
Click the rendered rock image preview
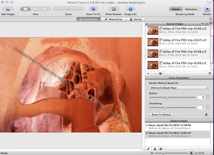tap(71, 85)
